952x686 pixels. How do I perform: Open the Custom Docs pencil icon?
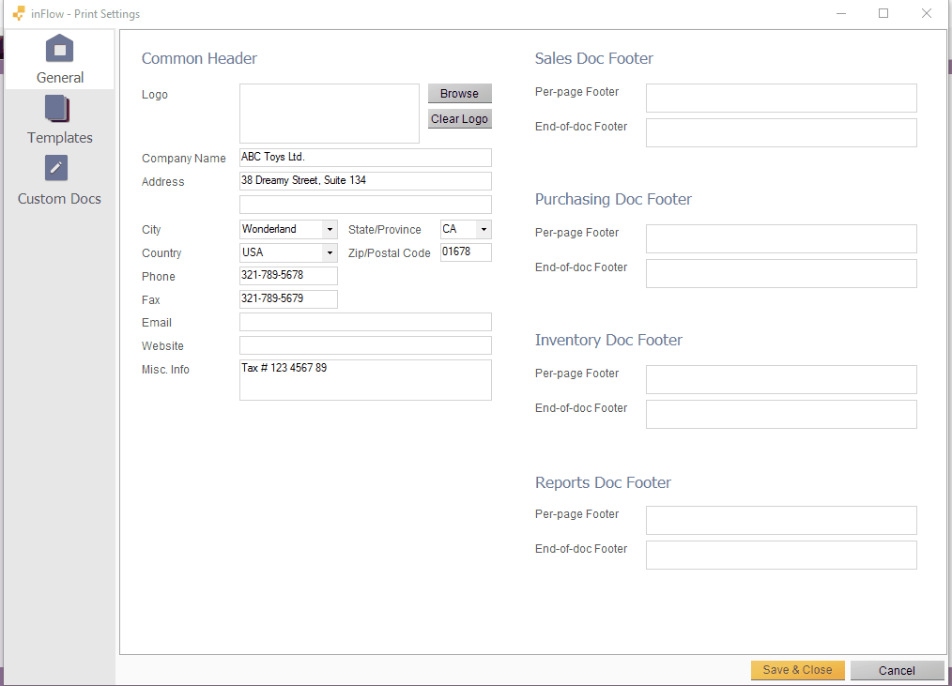click(x=55, y=168)
